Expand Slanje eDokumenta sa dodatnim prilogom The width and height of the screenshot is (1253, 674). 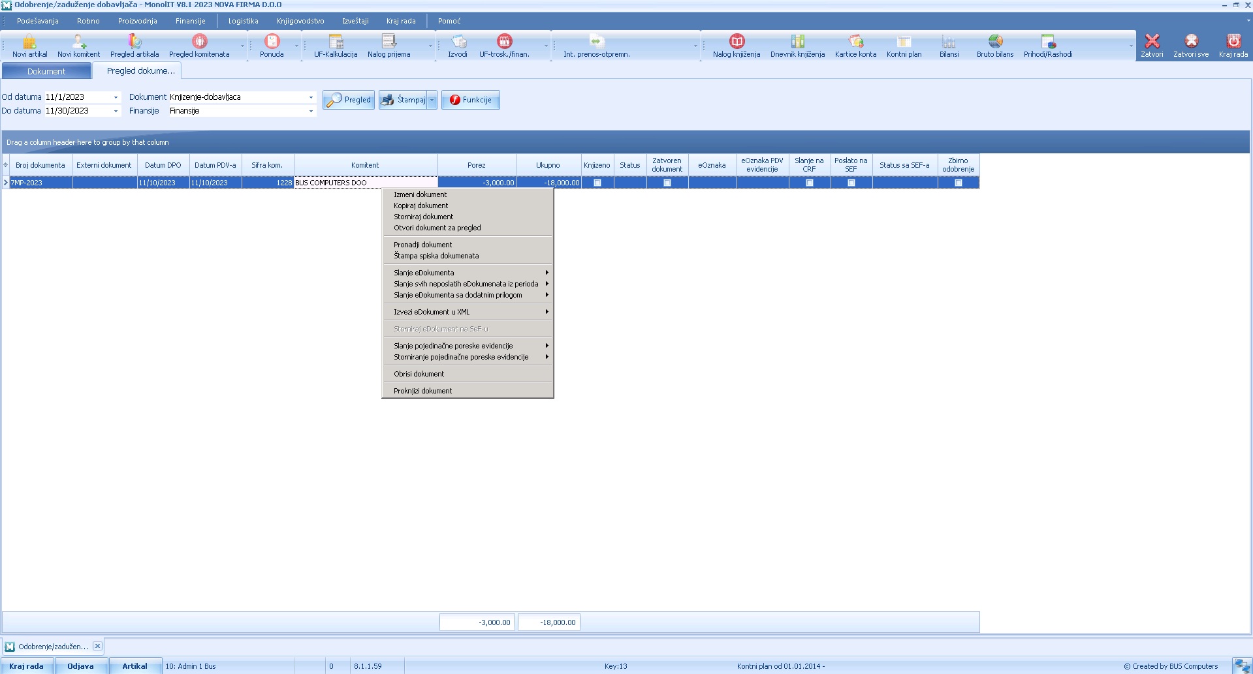point(468,295)
